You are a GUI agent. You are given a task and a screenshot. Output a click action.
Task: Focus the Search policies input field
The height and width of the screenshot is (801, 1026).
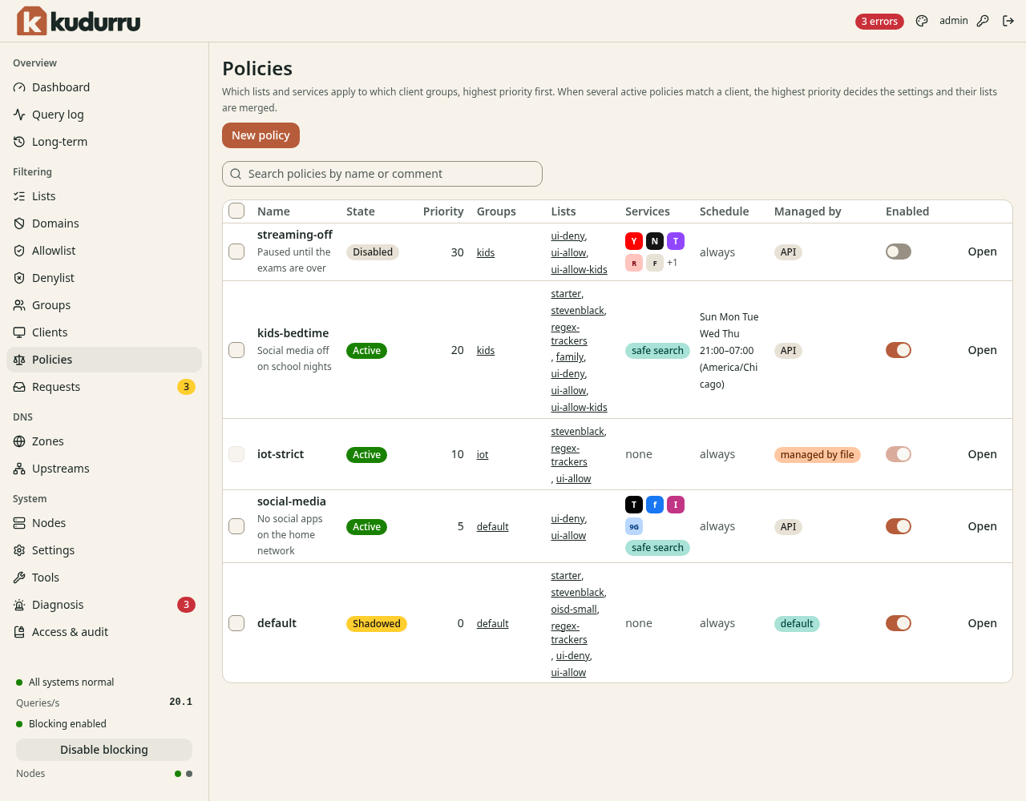point(382,174)
